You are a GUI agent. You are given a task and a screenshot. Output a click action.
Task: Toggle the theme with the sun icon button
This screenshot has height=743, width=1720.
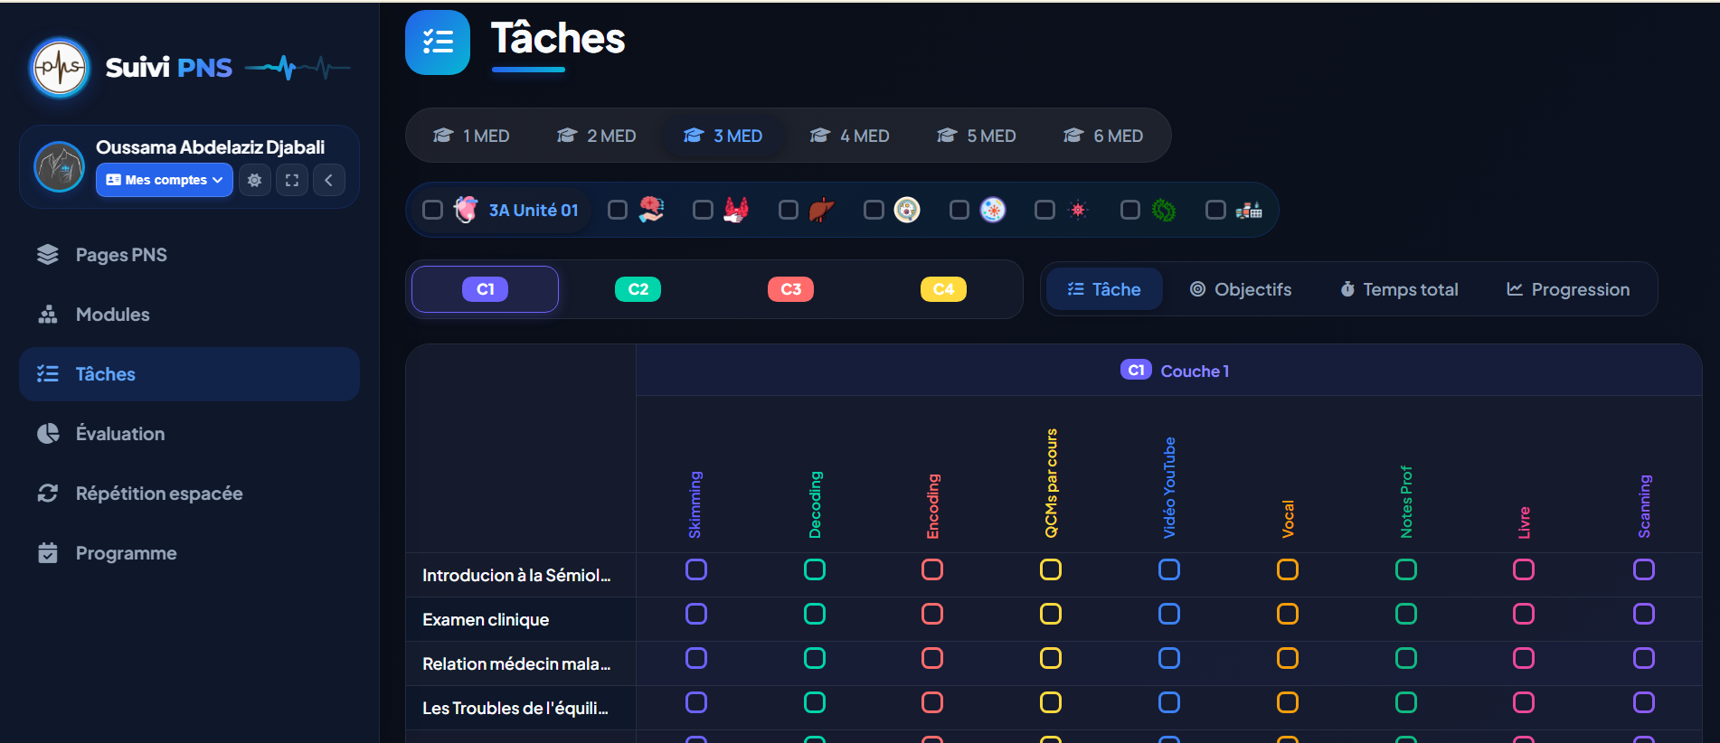pos(255,180)
